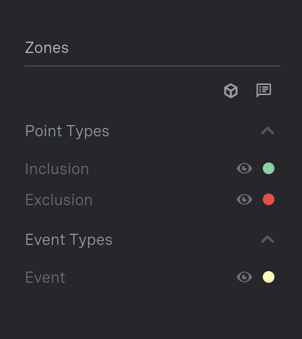Select the Inclusion label
Screen dimensions: 302x339
point(57,169)
